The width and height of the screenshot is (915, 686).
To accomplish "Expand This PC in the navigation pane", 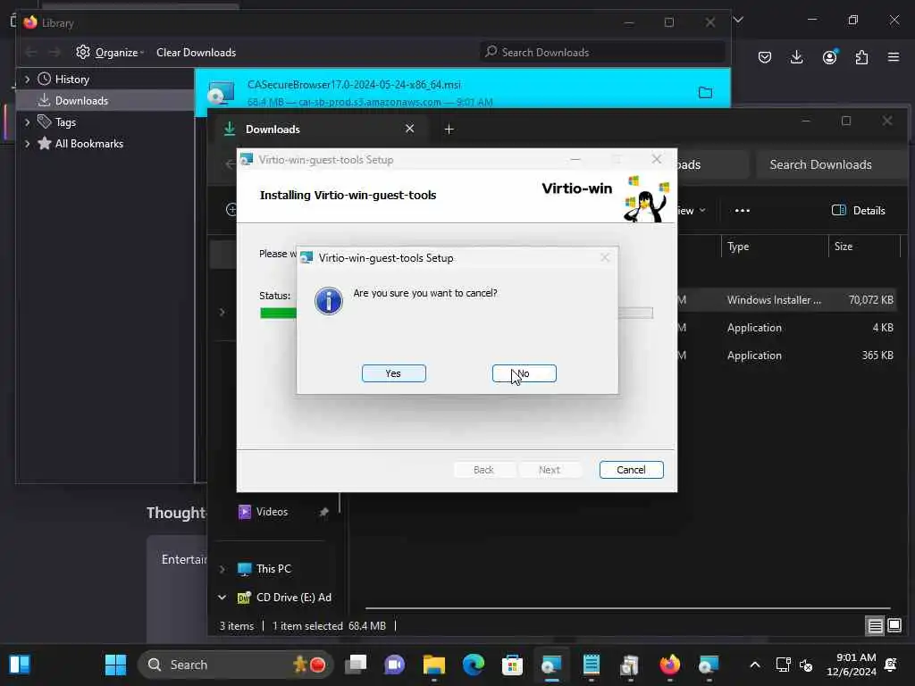I will tap(222, 569).
